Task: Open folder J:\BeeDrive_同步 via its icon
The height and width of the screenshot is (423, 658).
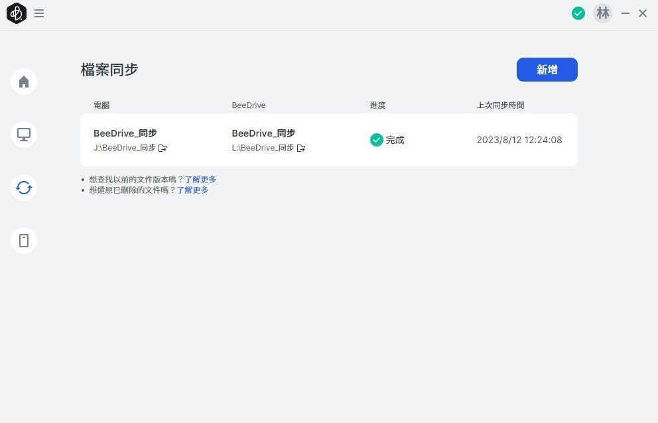Action: click(x=163, y=148)
